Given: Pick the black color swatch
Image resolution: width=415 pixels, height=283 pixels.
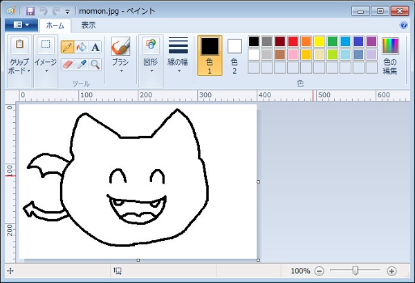Looking at the screenshot, I should [x=254, y=41].
